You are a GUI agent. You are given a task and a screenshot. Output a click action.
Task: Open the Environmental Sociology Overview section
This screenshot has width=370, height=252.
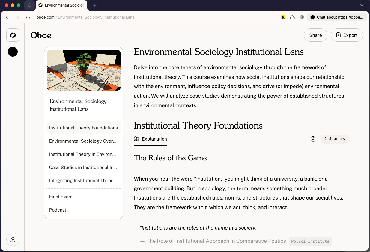[x=83, y=141]
